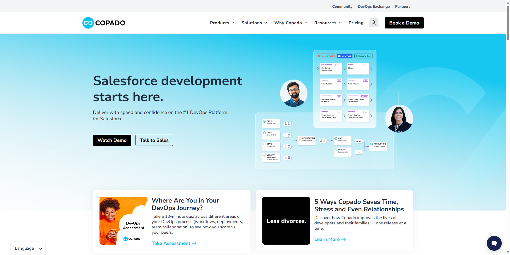Click the DEV 2 branch node
Image resolution: width=510 pixels, height=255 pixels.
(x=271, y=135)
